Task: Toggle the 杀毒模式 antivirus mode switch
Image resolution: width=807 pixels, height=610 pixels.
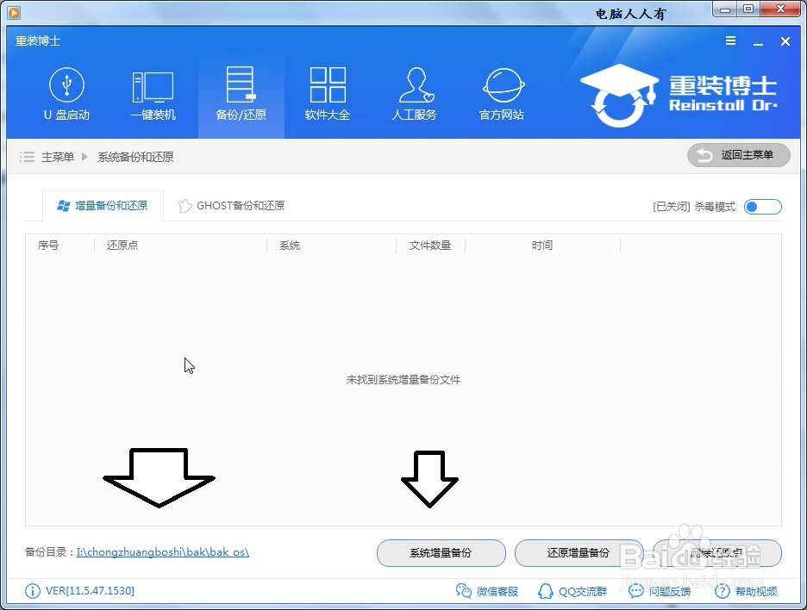Action: 763,207
